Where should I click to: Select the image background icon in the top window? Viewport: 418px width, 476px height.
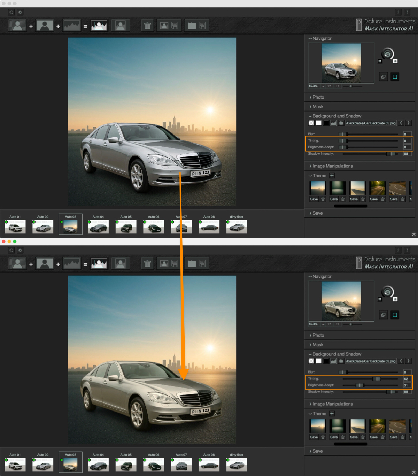pyautogui.click(x=334, y=123)
